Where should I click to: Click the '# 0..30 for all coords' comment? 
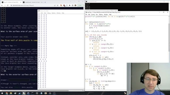tap(96, 35)
